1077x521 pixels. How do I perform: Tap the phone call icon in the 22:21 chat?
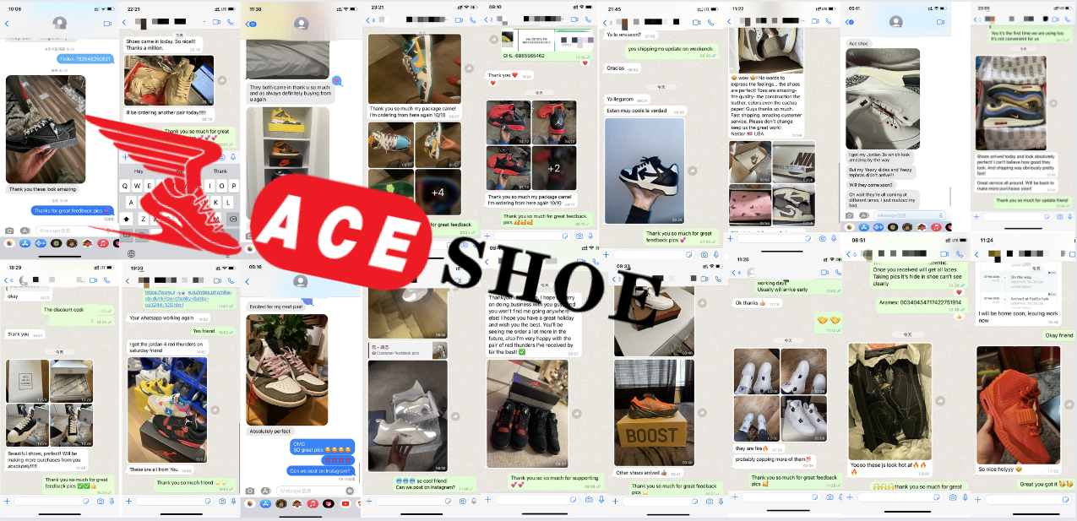tap(231, 20)
